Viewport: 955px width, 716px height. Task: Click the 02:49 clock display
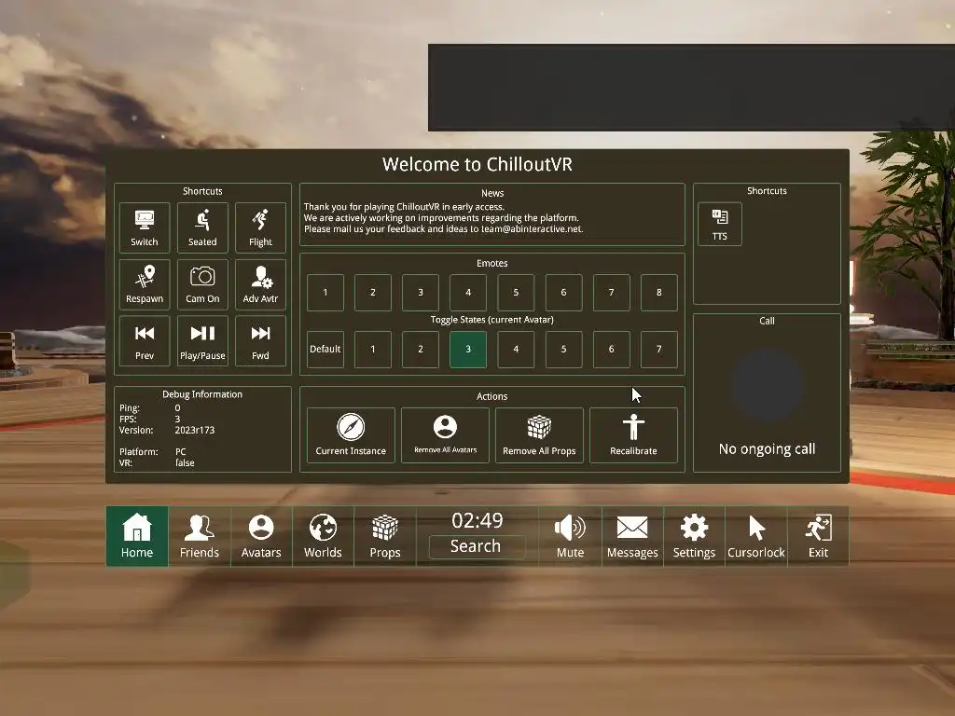(477, 520)
